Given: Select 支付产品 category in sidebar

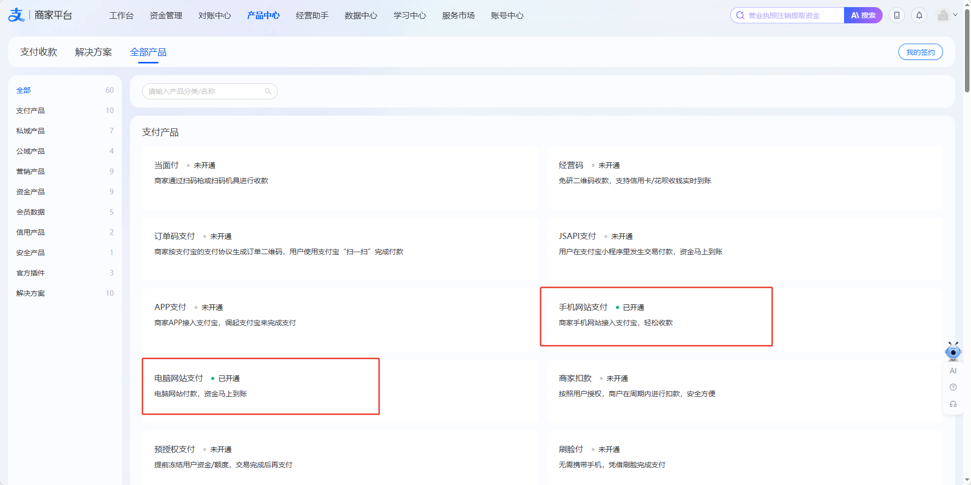Looking at the screenshot, I should pos(65,111).
